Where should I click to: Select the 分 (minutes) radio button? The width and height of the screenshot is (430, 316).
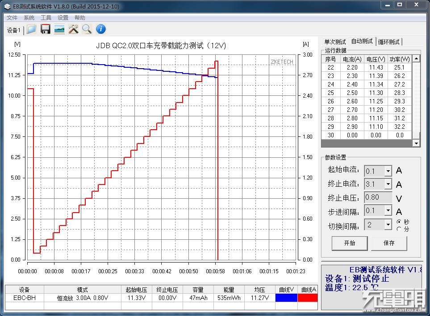399,229
